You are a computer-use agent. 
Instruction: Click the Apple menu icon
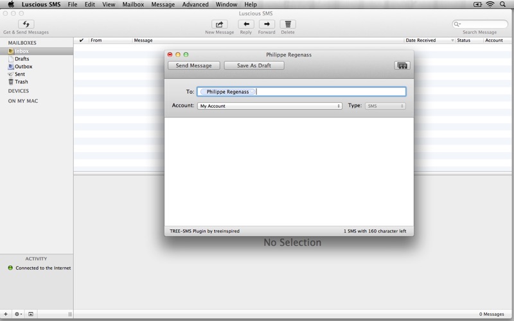pyautogui.click(x=11, y=4)
